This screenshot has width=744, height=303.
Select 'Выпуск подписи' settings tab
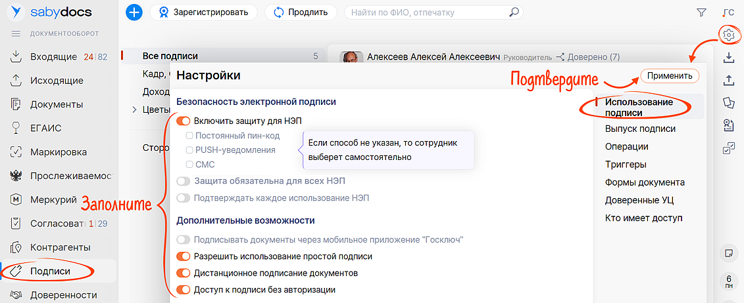[640, 129]
